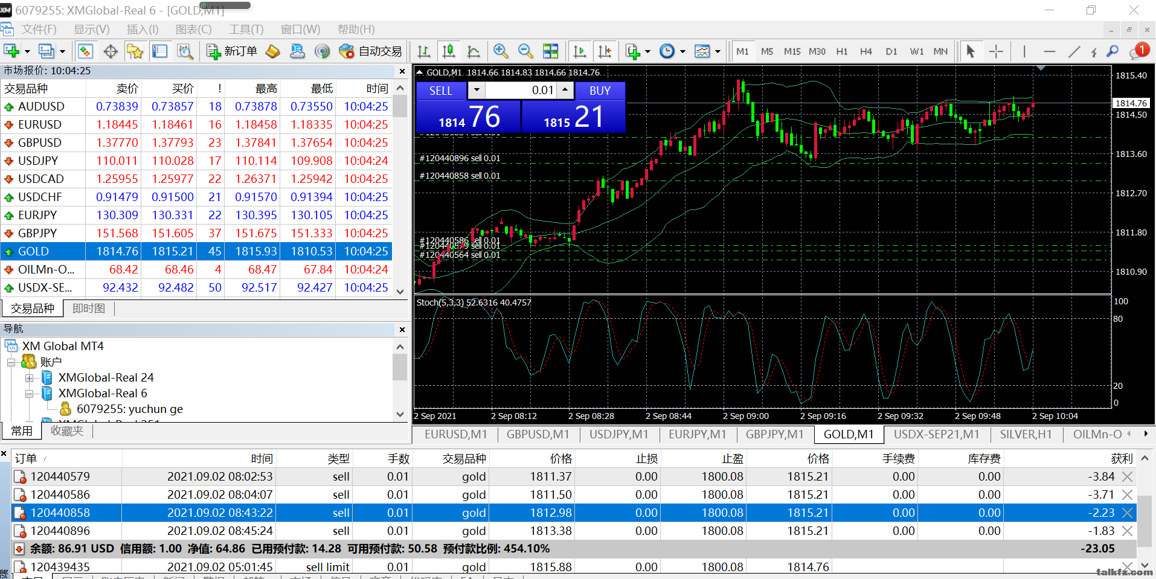
Task: Click the 0.01 lot volume field
Action: [521, 90]
